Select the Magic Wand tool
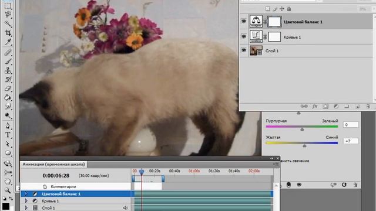Screen dimensions: 376x211 [8, 23]
